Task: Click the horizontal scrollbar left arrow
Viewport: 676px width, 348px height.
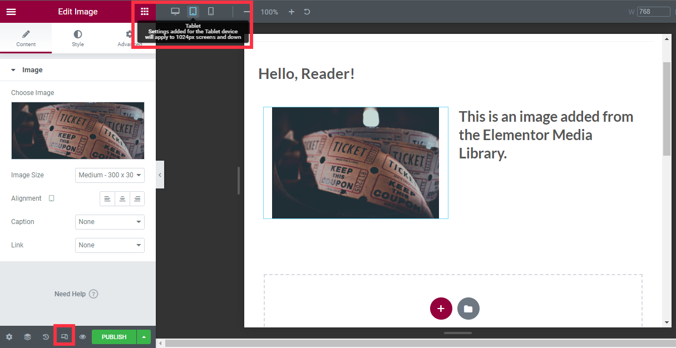Action: click(x=161, y=344)
